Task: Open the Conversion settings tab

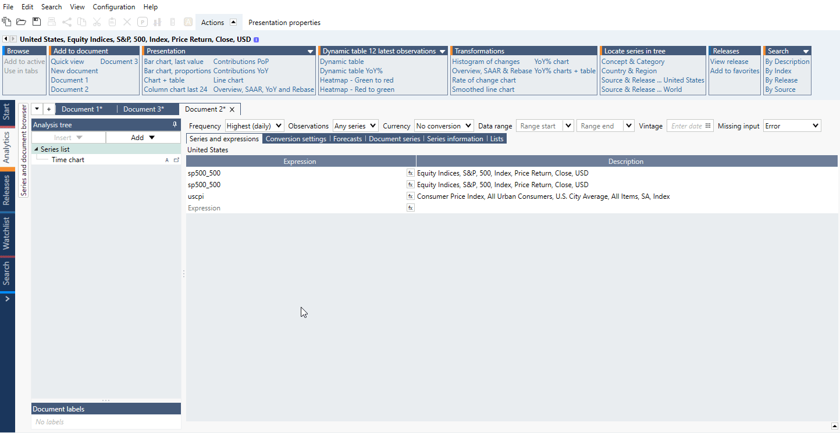Action: (x=296, y=139)
